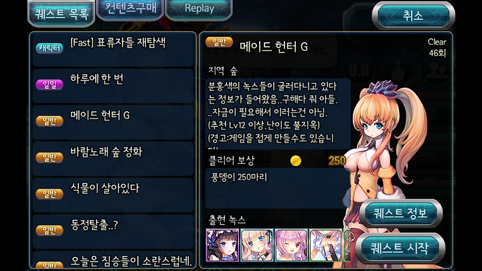Click the purple 일일 badge icon
This screenshot has height=271, width=482.
point(50,84)
